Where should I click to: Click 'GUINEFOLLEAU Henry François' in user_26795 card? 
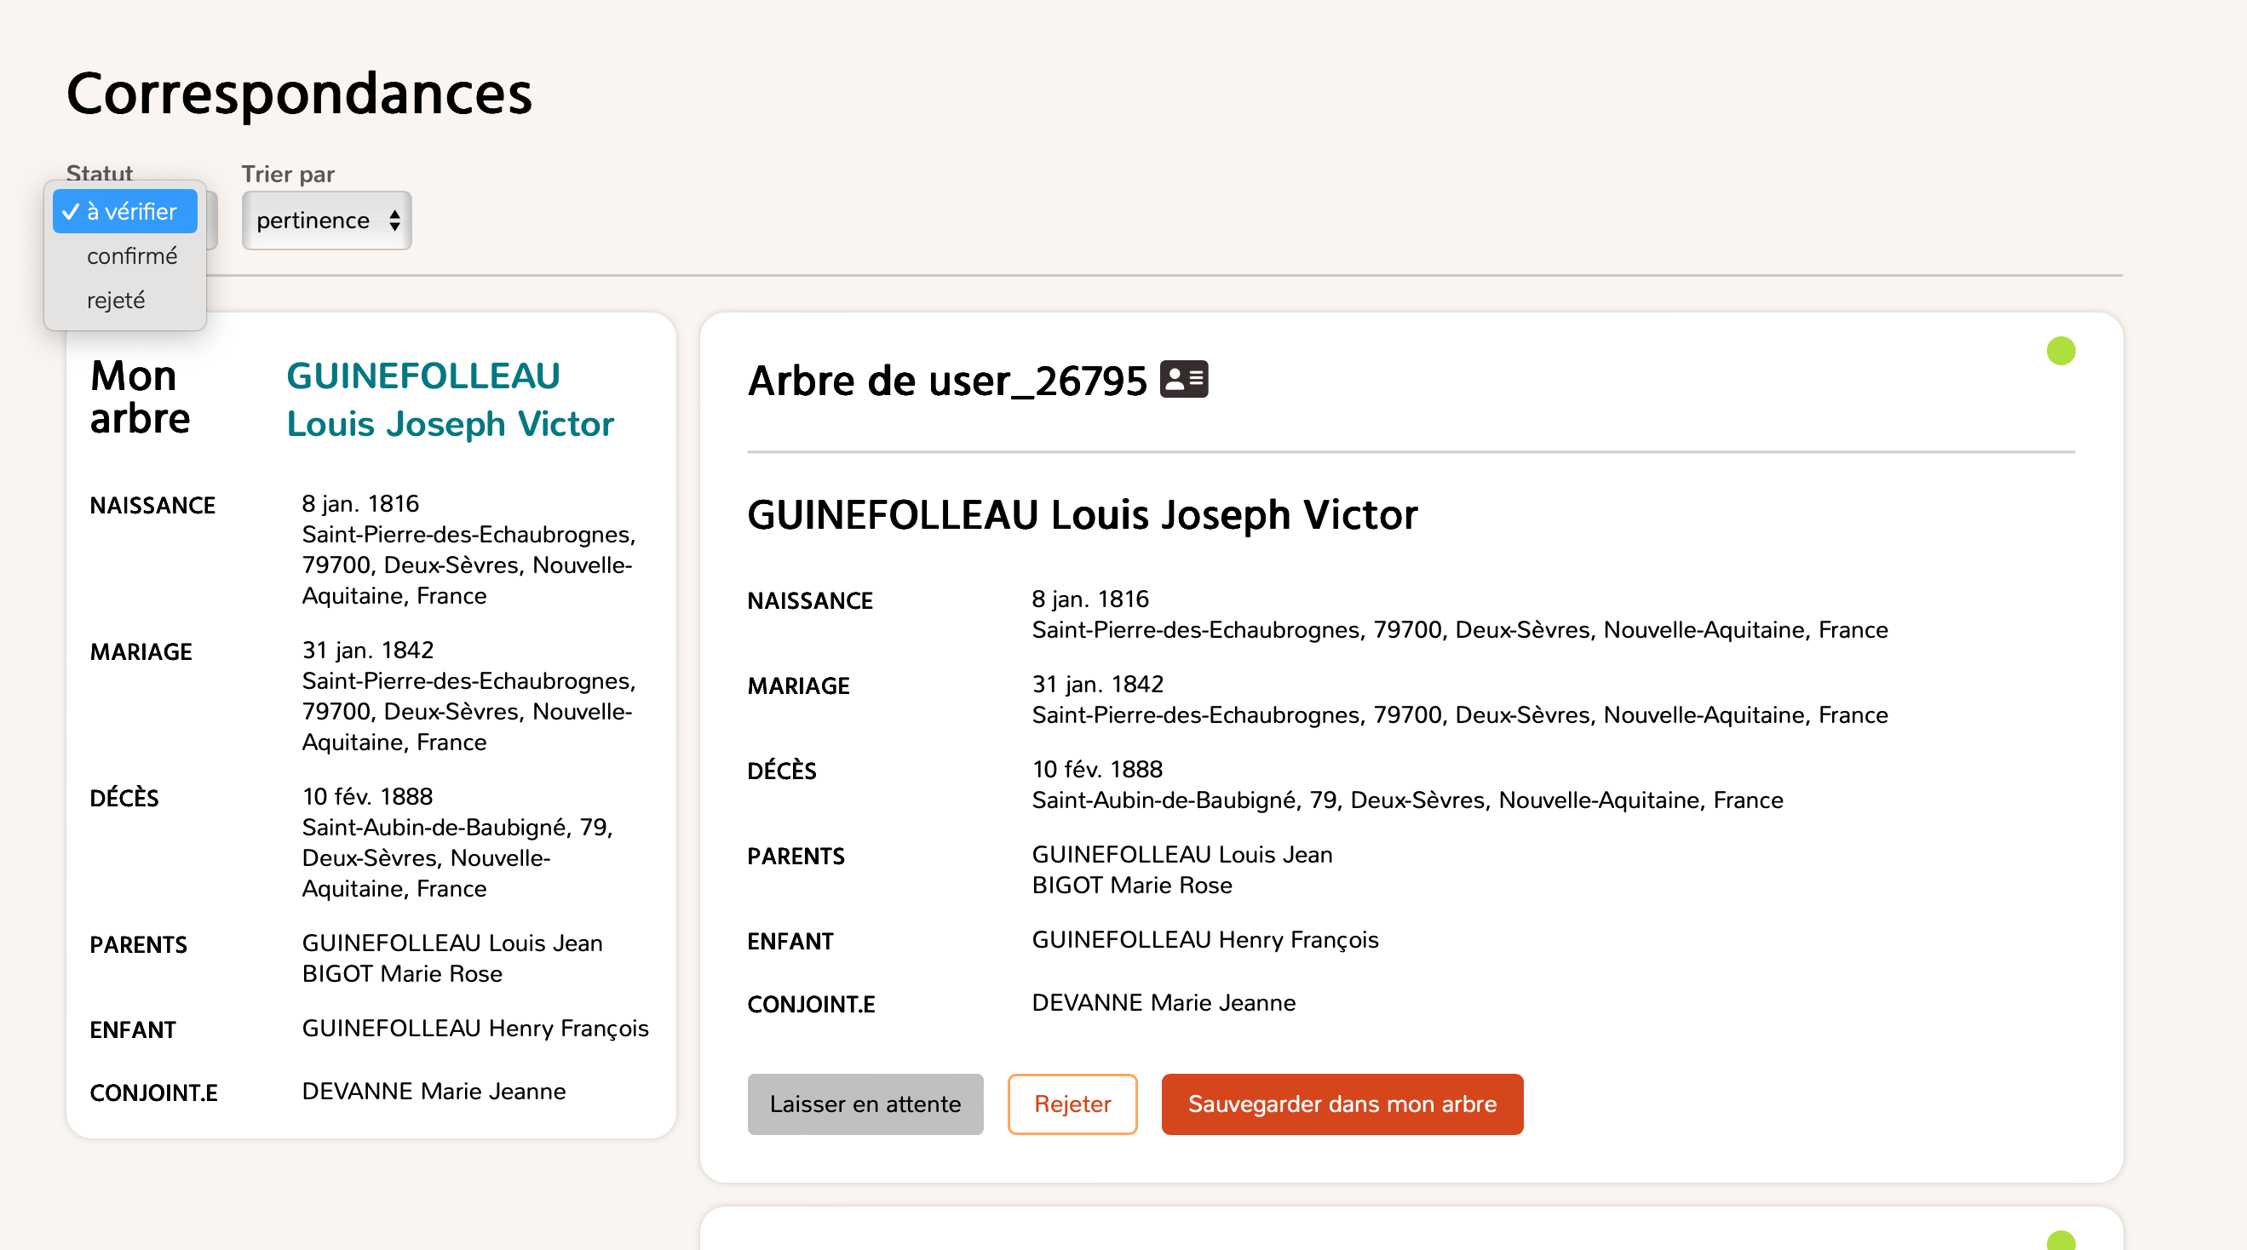(x=1204, y=939)
